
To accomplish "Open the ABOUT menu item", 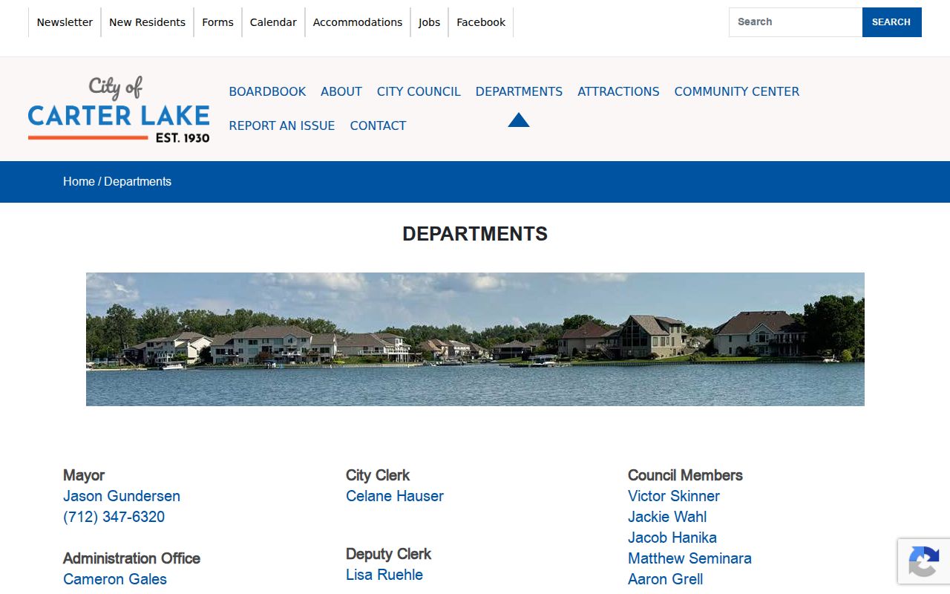I will tap(341, 91).
